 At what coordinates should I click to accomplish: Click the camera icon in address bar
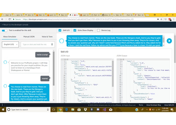[x=158, y=19]
